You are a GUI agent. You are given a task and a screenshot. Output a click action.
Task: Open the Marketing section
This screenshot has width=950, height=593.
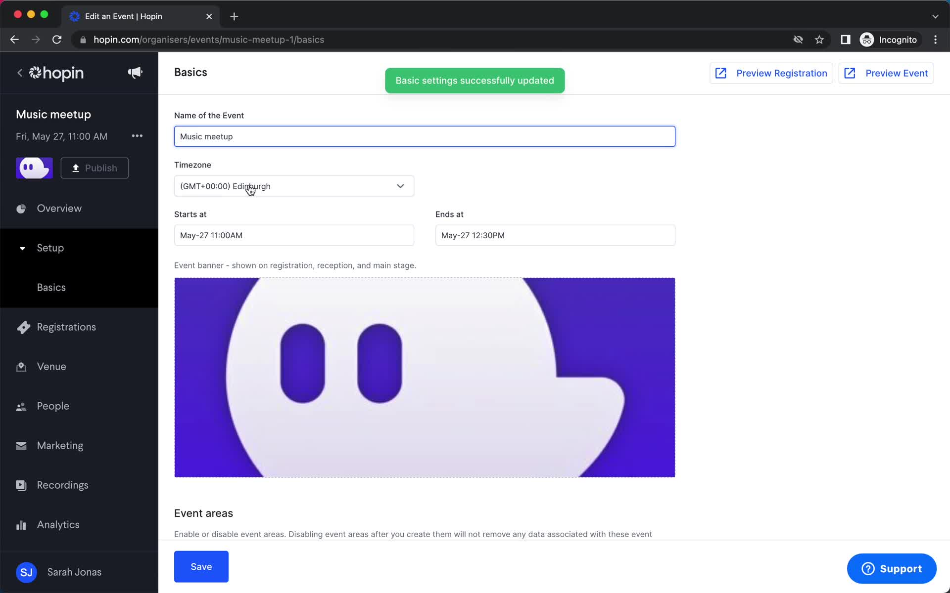[x=60, y=446]
